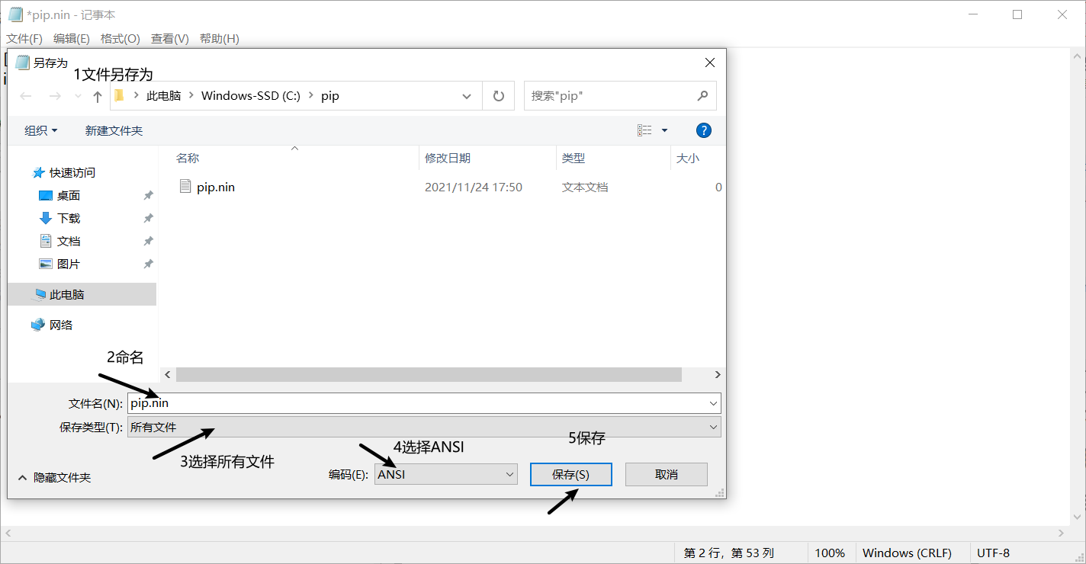Click the 2021/11/24 17:50 date cell

pos(474,187)
